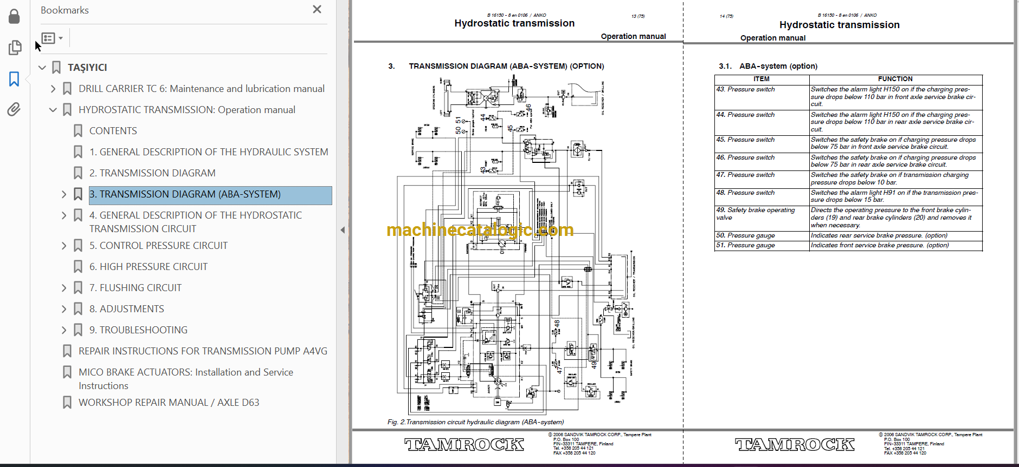
Task: Open 9. TROUBLESHOOTING bookmark
Action: click(138, 330)
